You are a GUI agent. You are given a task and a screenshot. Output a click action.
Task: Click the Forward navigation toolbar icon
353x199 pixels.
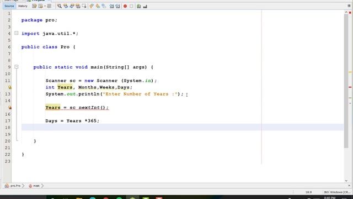pos(49,6)
